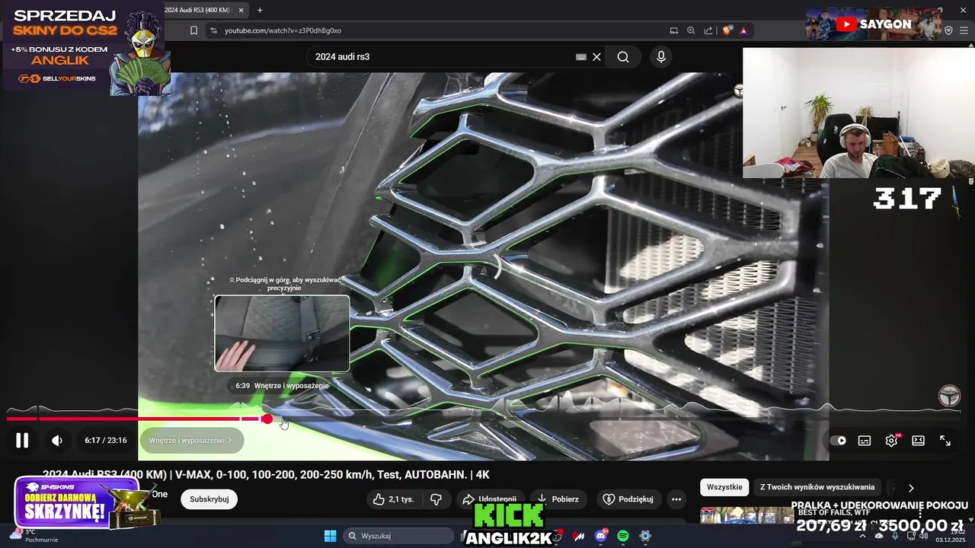
Task: Open the Brave VPN shield icon
Action: (948, 30)
